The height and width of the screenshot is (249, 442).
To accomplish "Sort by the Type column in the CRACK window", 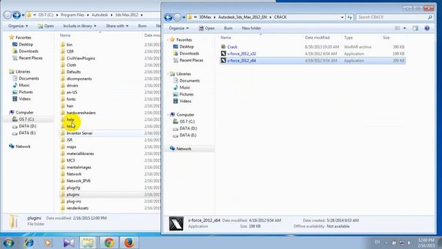I will [x=348, y=37].
